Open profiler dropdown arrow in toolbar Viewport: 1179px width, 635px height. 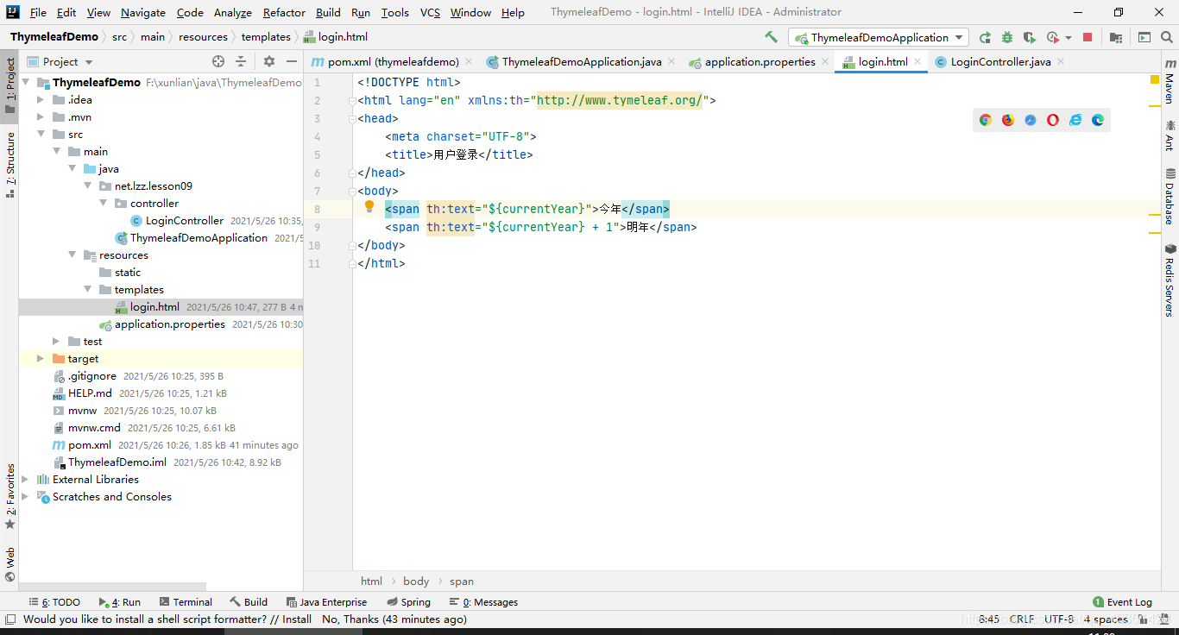(x=1069, y=37)
